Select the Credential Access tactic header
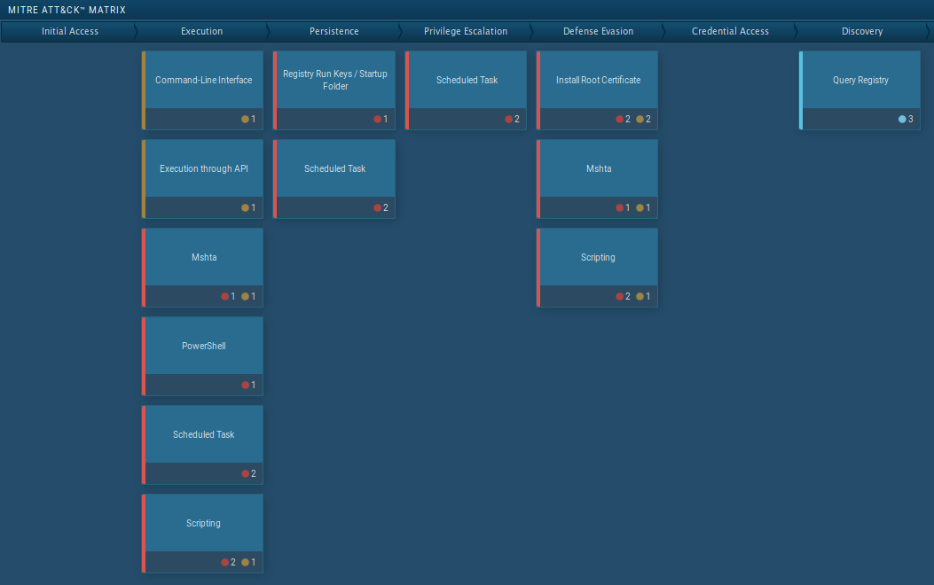Screen dimensions: 934x585 point(730,31)
